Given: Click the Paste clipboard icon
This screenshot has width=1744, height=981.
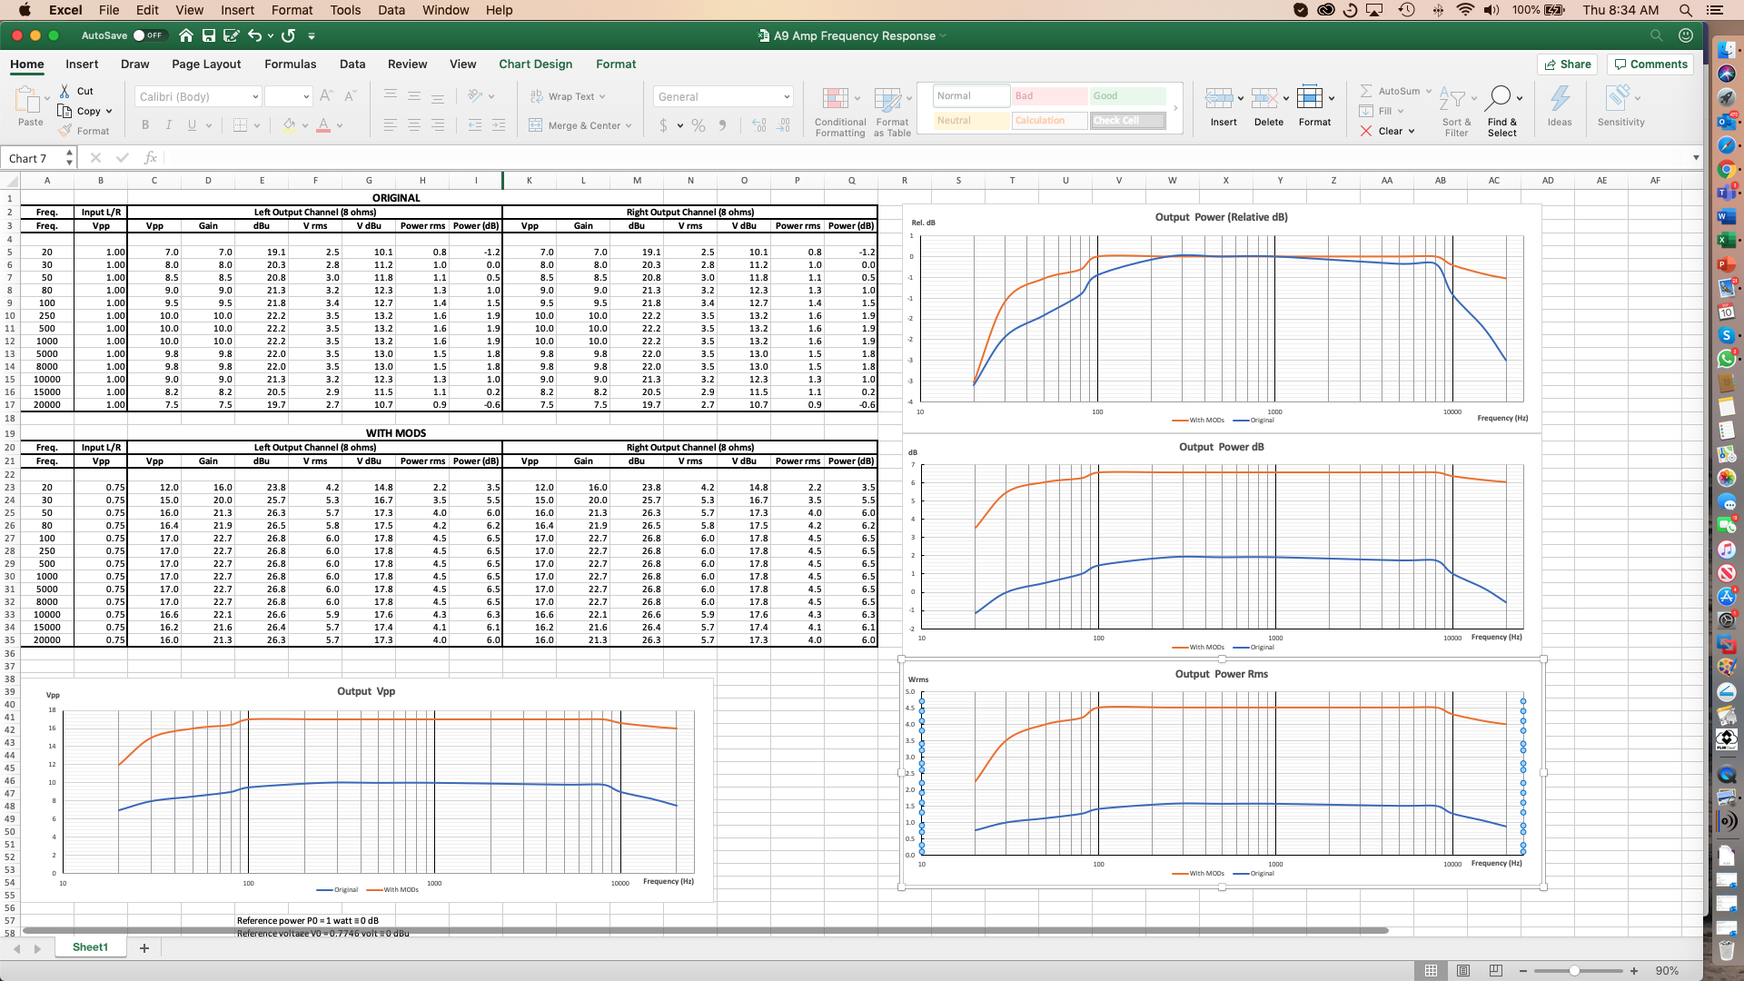Looking at the screenshot, I should pyautogui.click(x=28, y=99).
